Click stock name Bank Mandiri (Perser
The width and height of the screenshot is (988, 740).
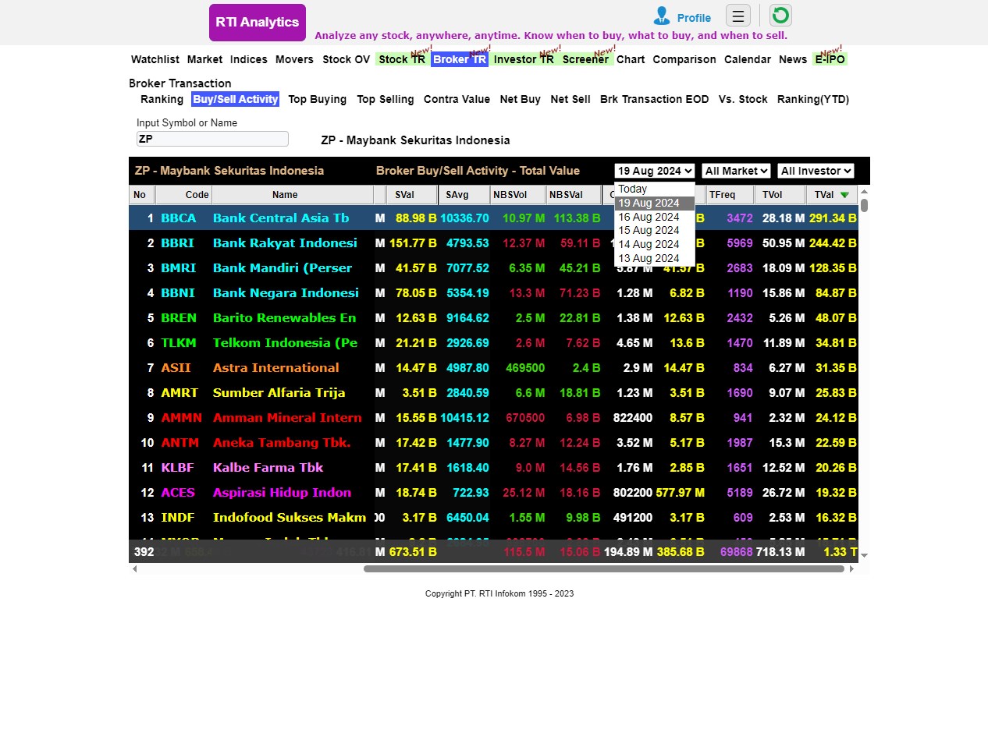(x=283, y=268)
